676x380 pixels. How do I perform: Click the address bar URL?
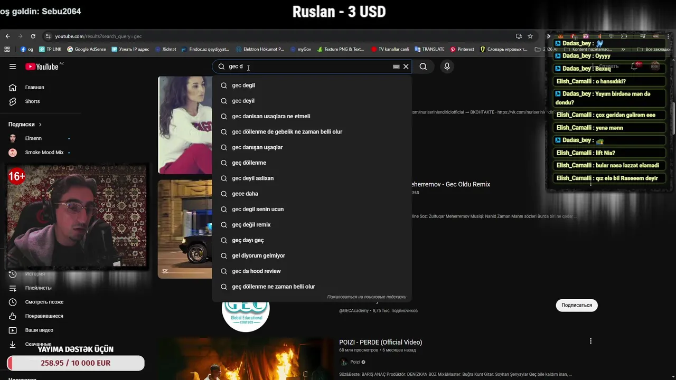[98, 36]
